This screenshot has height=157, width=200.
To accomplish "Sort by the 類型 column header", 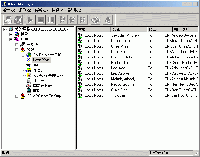I will tap(160, 30).
